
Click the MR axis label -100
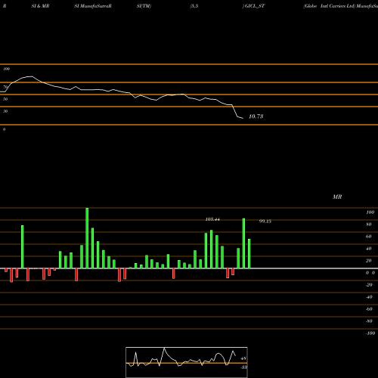point(370,333)
